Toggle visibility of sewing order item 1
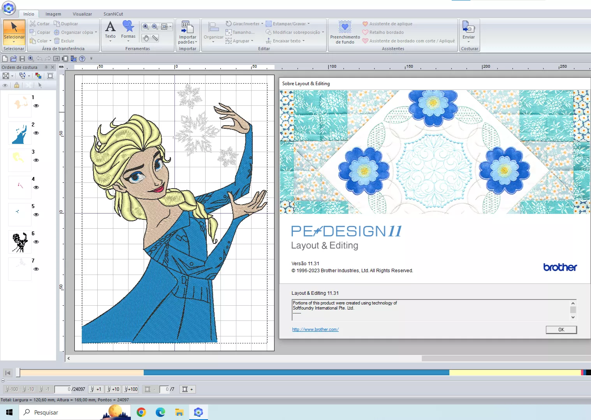Screen dimensions: 591x420 tap(36, 106)
